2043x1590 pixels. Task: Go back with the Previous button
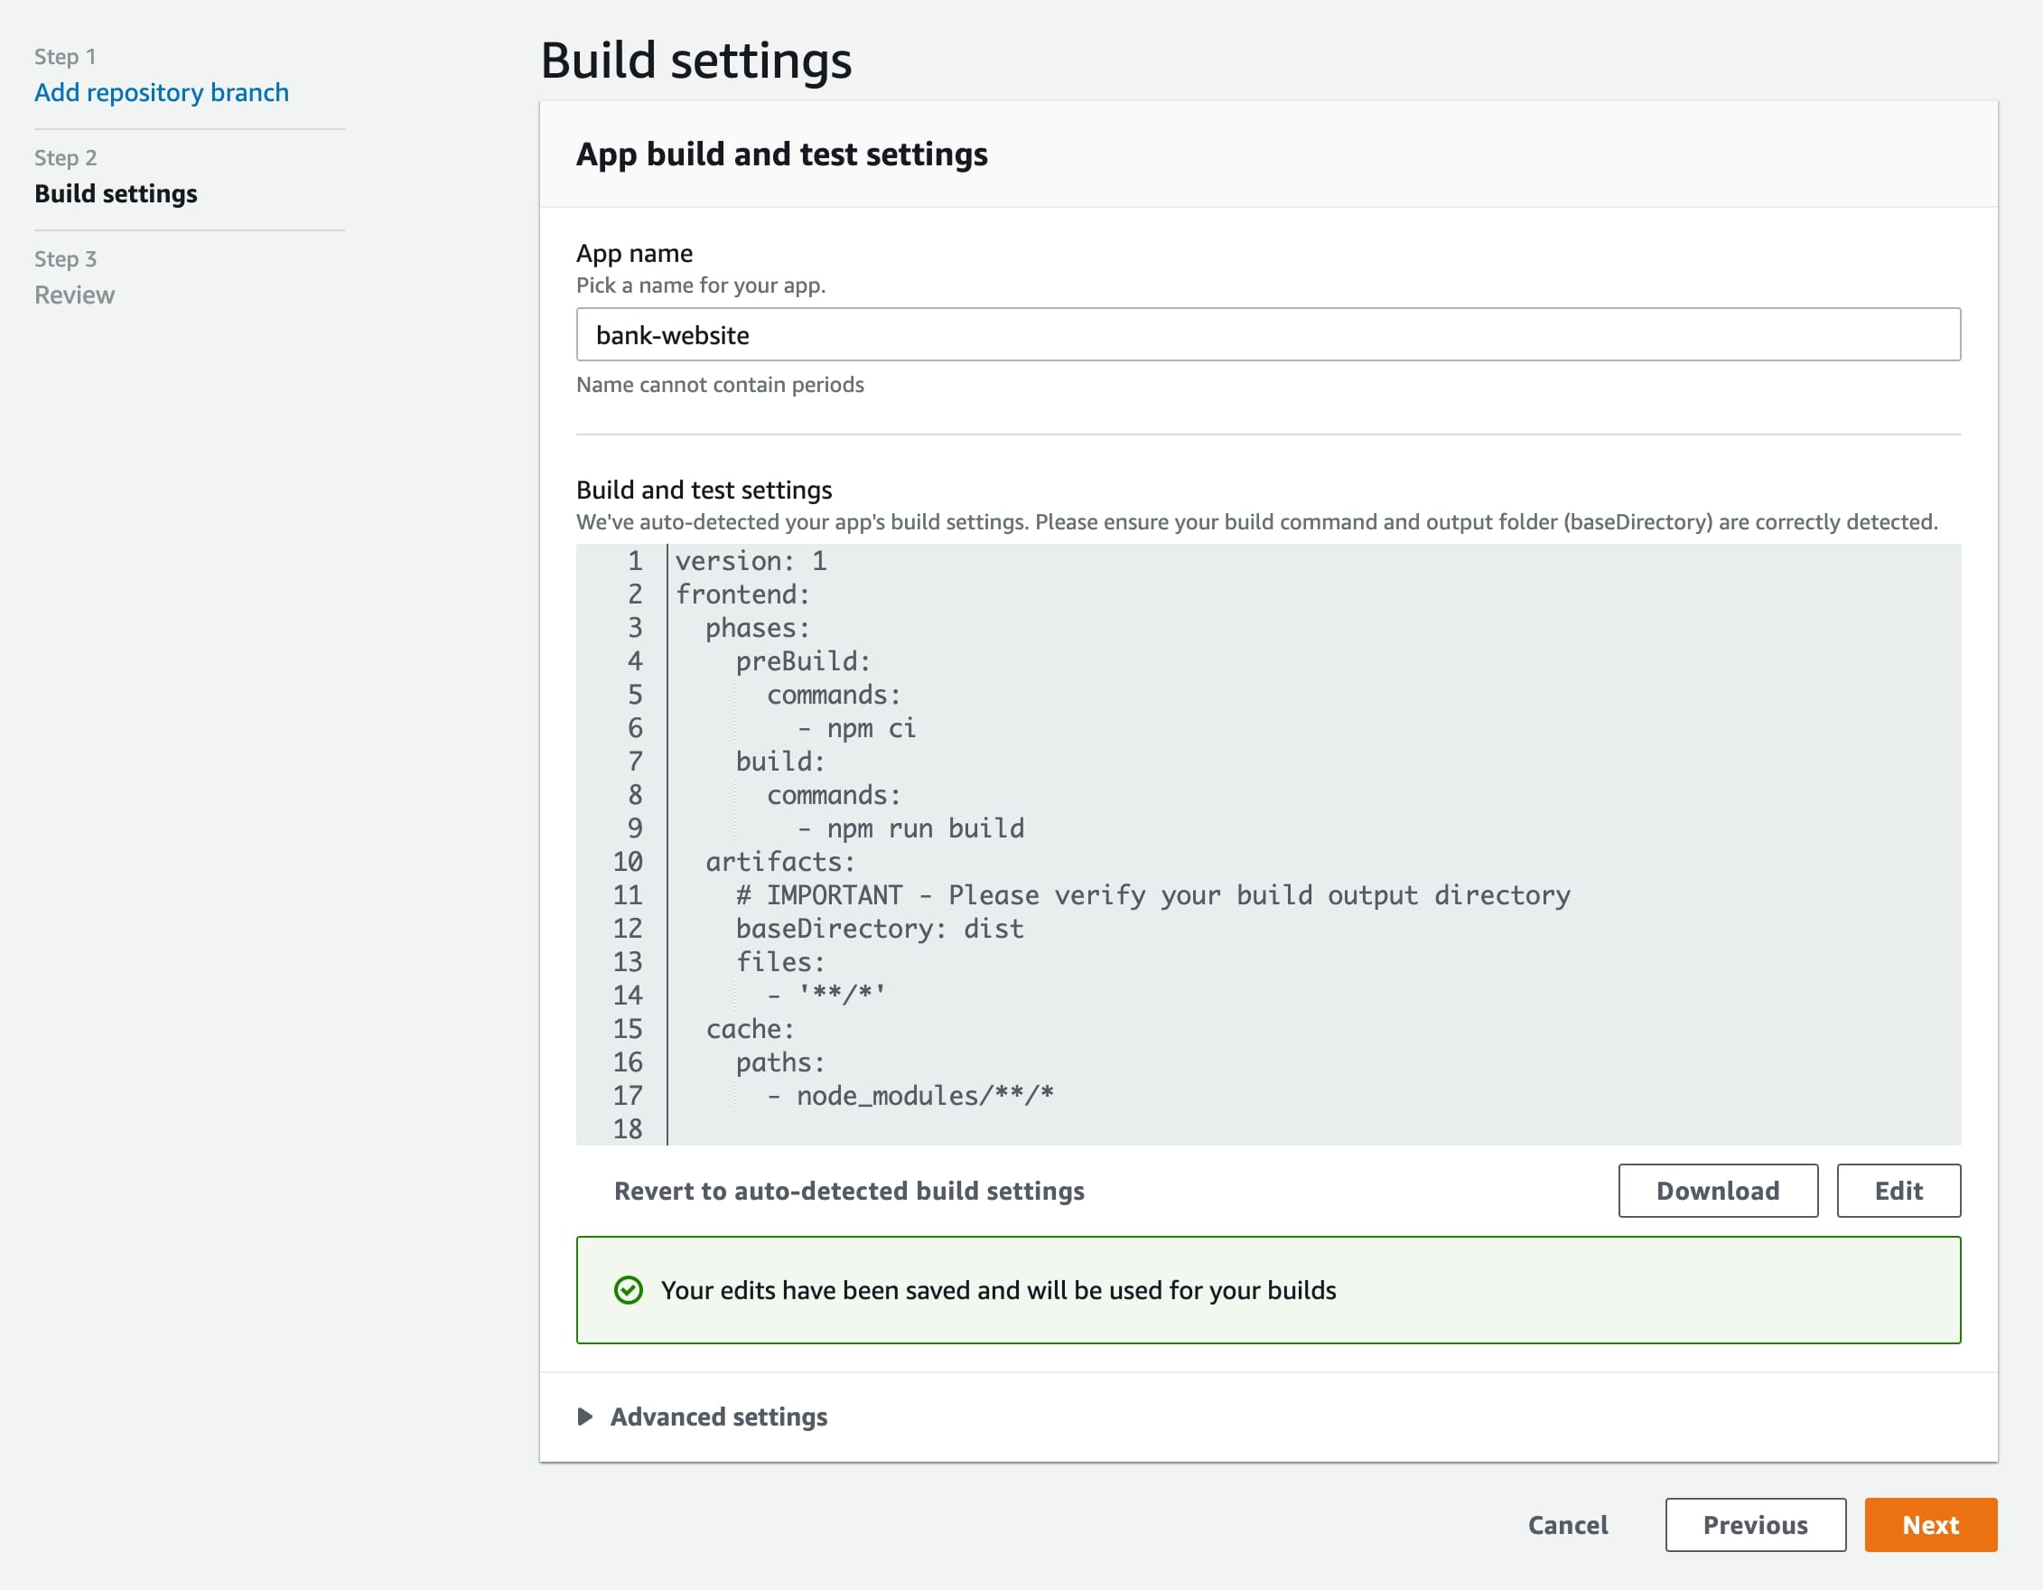click(x=1755, y=1524)
